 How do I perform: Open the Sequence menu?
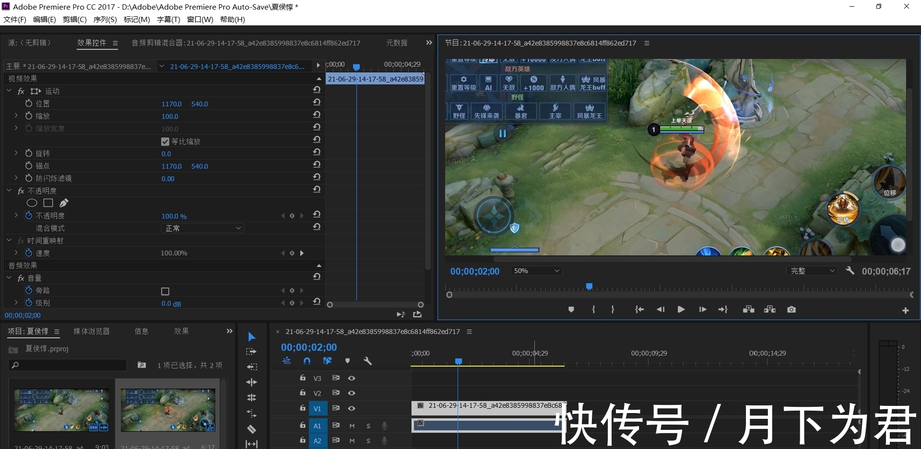pos(105,19)
